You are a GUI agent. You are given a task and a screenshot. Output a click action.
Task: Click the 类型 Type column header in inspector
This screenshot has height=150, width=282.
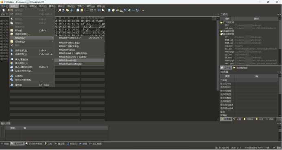227,76
